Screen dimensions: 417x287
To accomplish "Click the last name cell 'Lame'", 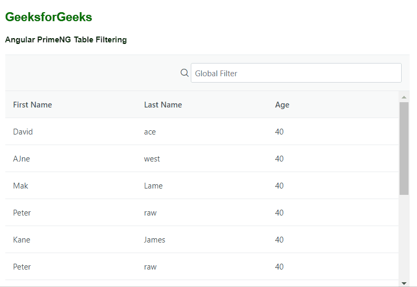I will click(x=153, y=186).
